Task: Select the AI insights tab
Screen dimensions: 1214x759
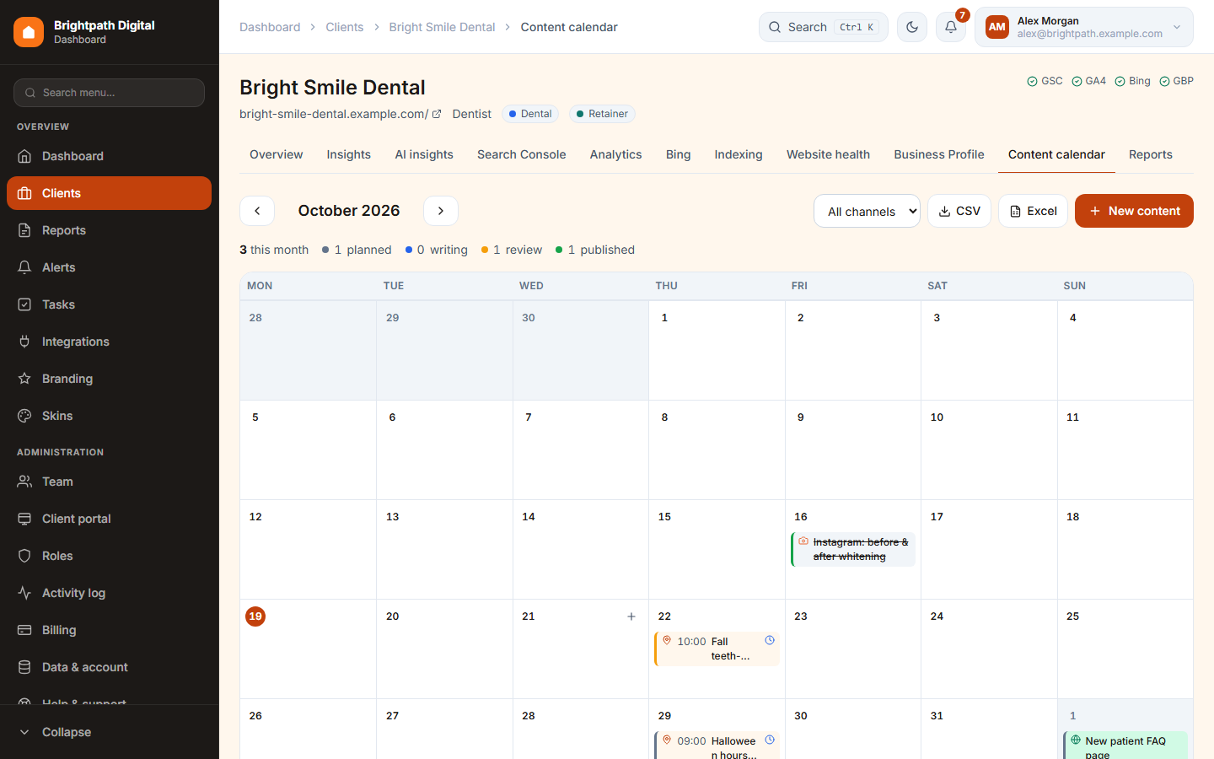Action: tap(424, 154)
